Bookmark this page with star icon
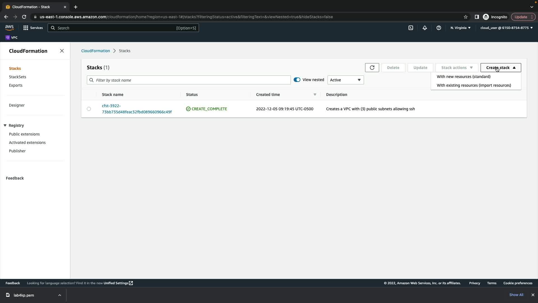 pyautogui.click(x=465, y=17)
